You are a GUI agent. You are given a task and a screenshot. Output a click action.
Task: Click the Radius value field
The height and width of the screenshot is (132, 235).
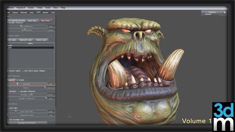(51, 88)
